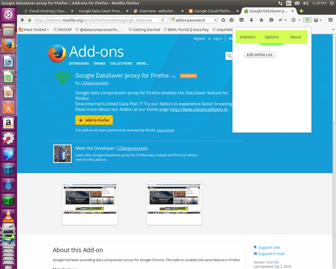Image resolution: width=336 pixels, height=269 pixels.
Task: Open the Amazon launcher icon
Action: click(x=9, y=123)
